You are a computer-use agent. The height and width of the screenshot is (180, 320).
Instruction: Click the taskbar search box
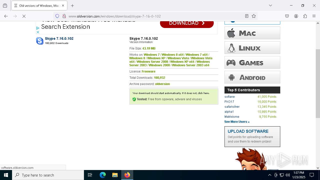click(x=48, y=175)
